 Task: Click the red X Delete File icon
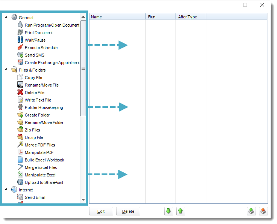point(20,92)
